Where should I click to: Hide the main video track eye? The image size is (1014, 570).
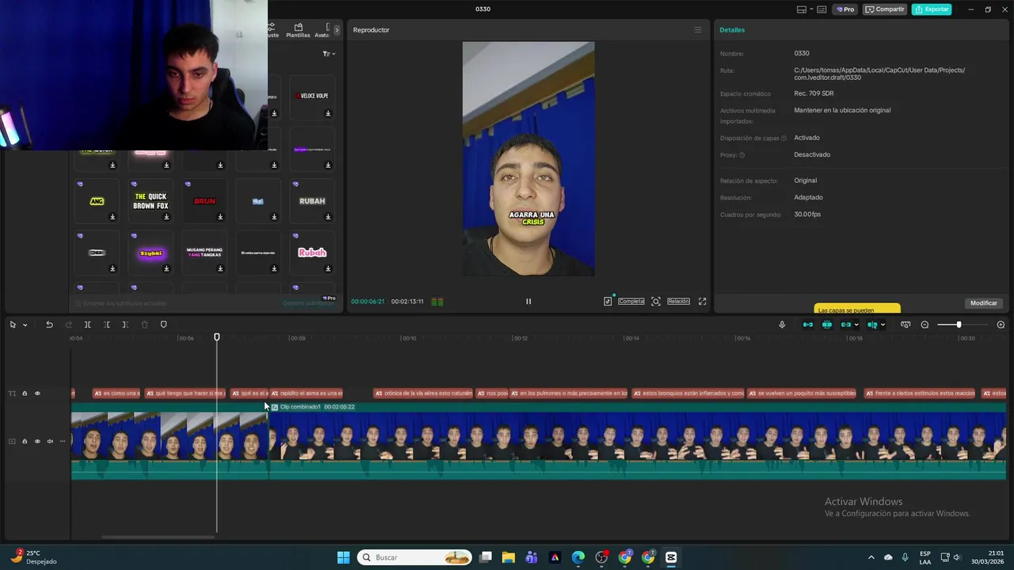click(x=37, y=442)
